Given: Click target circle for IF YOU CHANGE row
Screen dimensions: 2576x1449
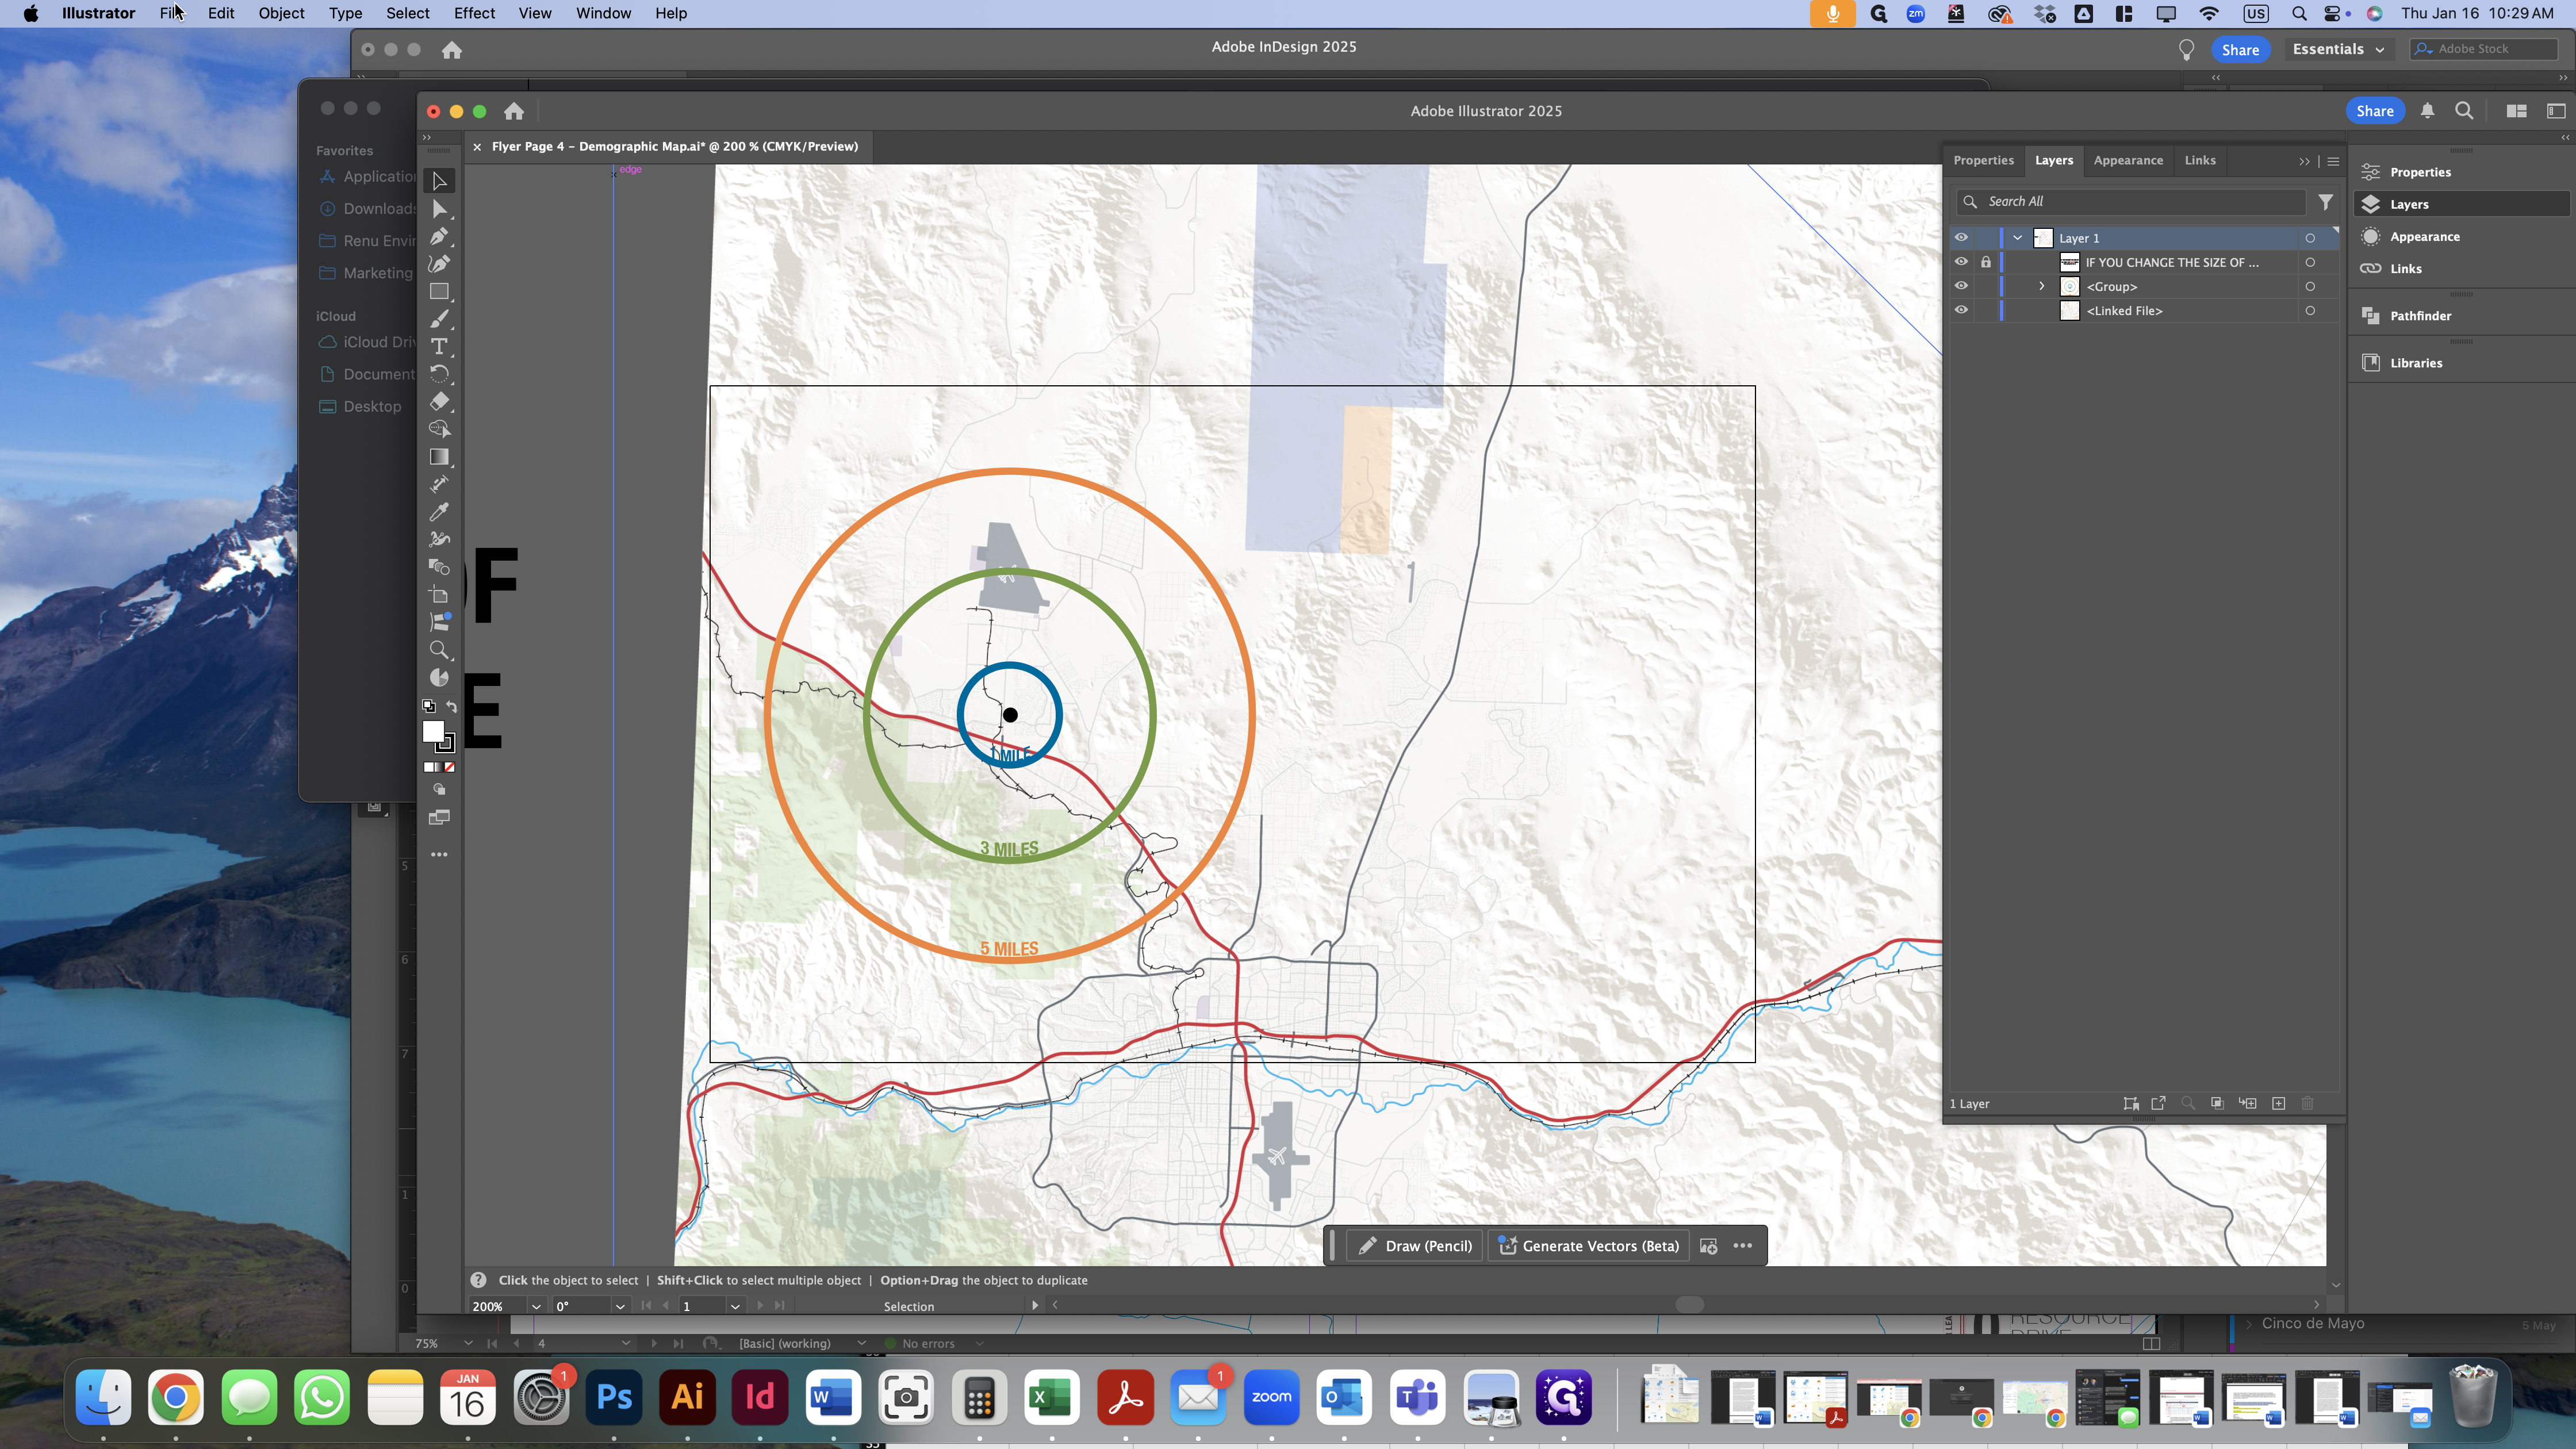Looking at the screenshot, I should [2310, 262].
